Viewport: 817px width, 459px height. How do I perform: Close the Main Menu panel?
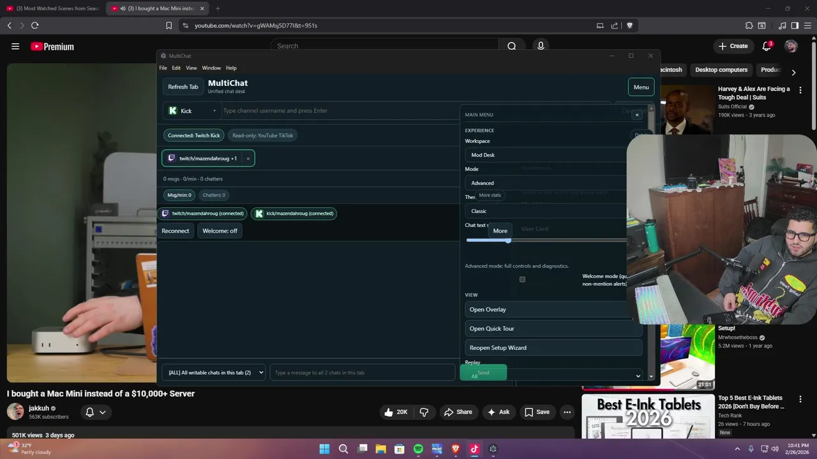636,115
